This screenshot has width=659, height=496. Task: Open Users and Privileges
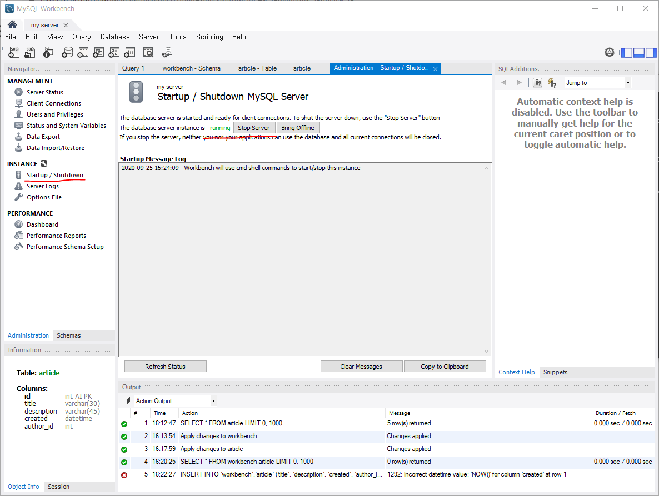click(x=55, y=114)
